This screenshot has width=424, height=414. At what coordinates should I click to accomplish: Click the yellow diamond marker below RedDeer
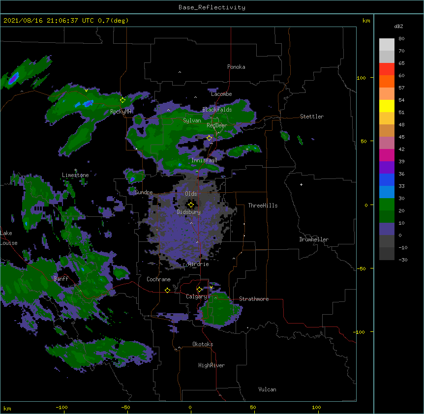pyautogui.click(x=209, y=138)
